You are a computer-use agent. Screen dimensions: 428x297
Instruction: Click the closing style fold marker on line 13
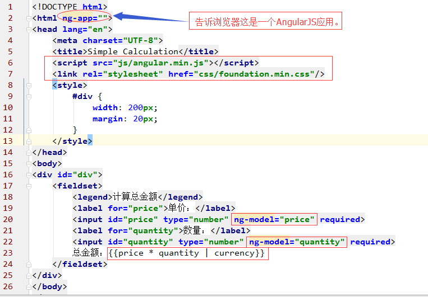(29, 142)
